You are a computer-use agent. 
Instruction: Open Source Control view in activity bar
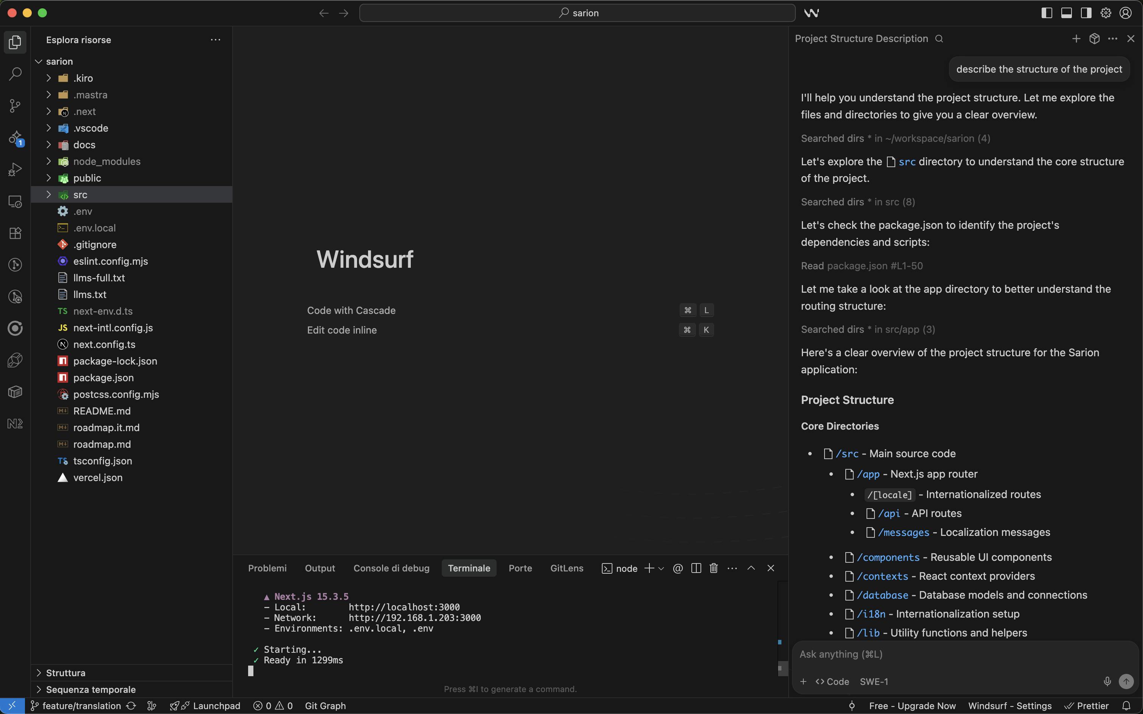pyautogui.click(x=15, y=105)
